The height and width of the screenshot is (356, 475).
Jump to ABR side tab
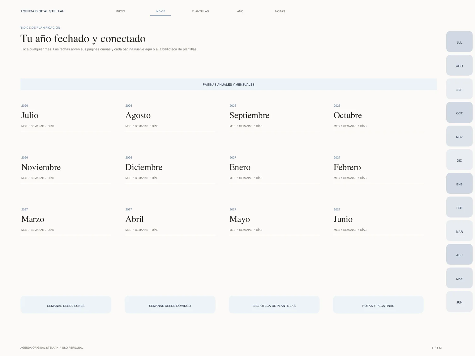459,254
